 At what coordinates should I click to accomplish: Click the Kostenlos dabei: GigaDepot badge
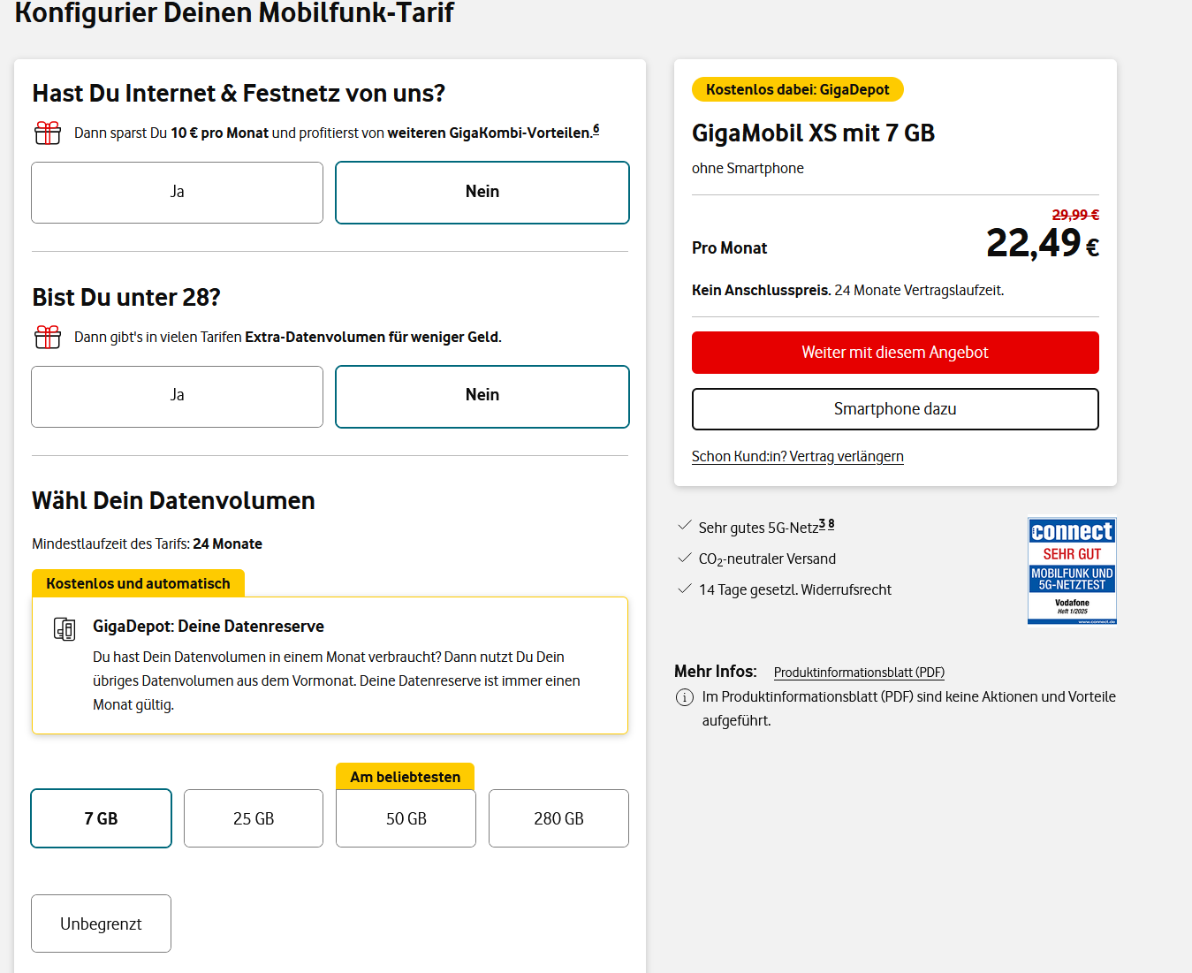click(x=798, y=89)
